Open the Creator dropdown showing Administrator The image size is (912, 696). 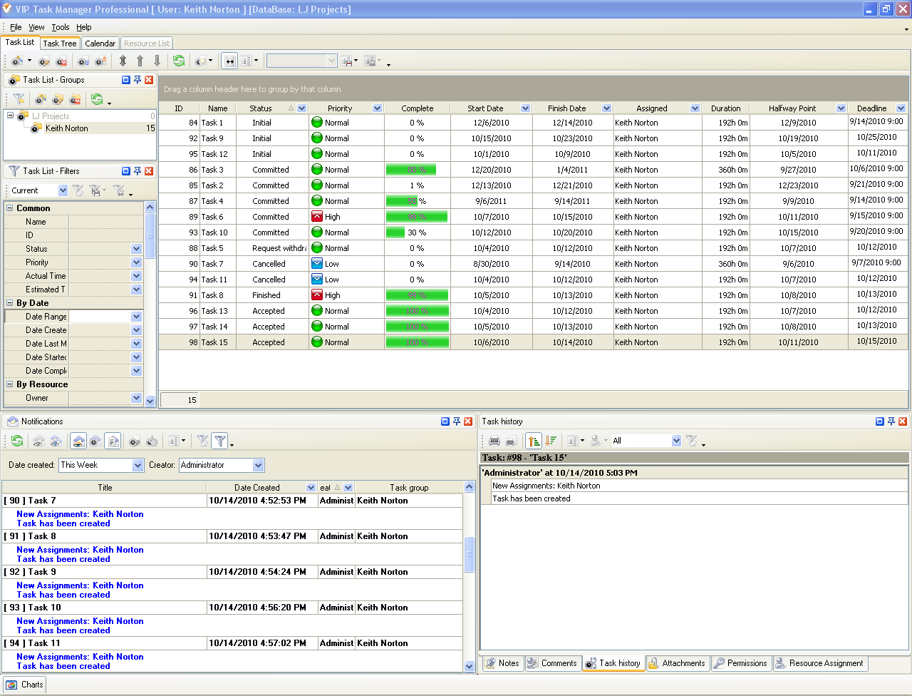coord(258,465)
